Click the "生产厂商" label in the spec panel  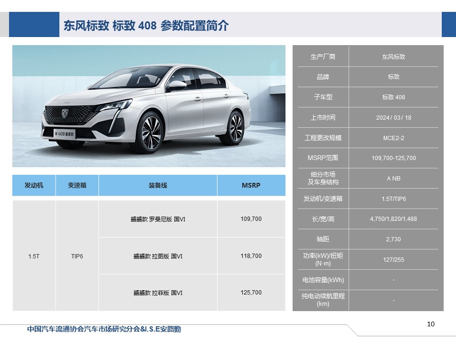pyautogui.click(x=323, y=57)
